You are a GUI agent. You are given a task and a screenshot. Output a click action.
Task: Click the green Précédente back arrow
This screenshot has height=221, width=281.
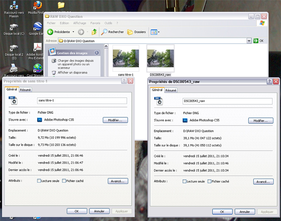point(50,32)
